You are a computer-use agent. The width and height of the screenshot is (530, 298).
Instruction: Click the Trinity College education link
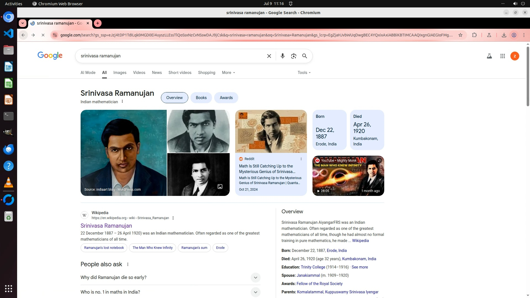click(313, 267)
